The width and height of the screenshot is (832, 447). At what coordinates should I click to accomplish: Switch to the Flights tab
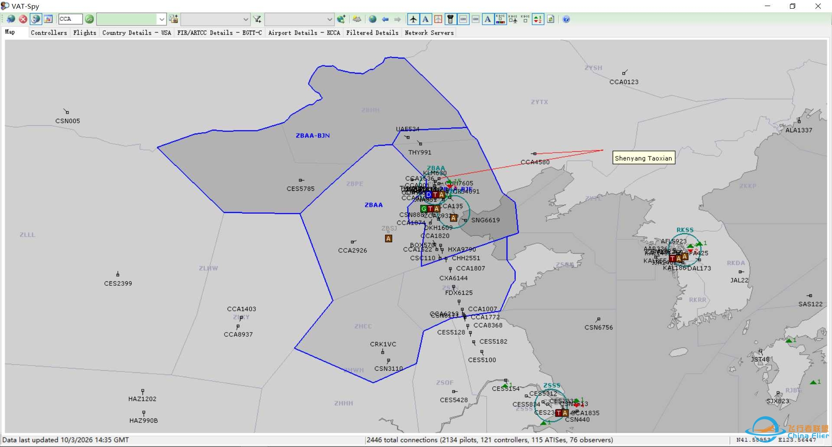pyautogui.click(x=85, y=33)
